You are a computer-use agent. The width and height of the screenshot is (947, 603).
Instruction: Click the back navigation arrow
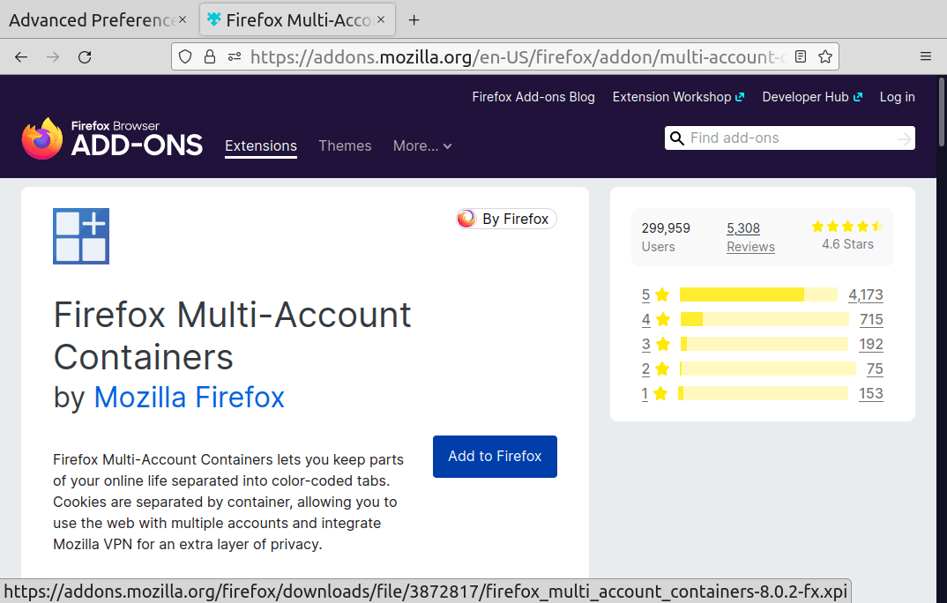(x=21, y=56)
